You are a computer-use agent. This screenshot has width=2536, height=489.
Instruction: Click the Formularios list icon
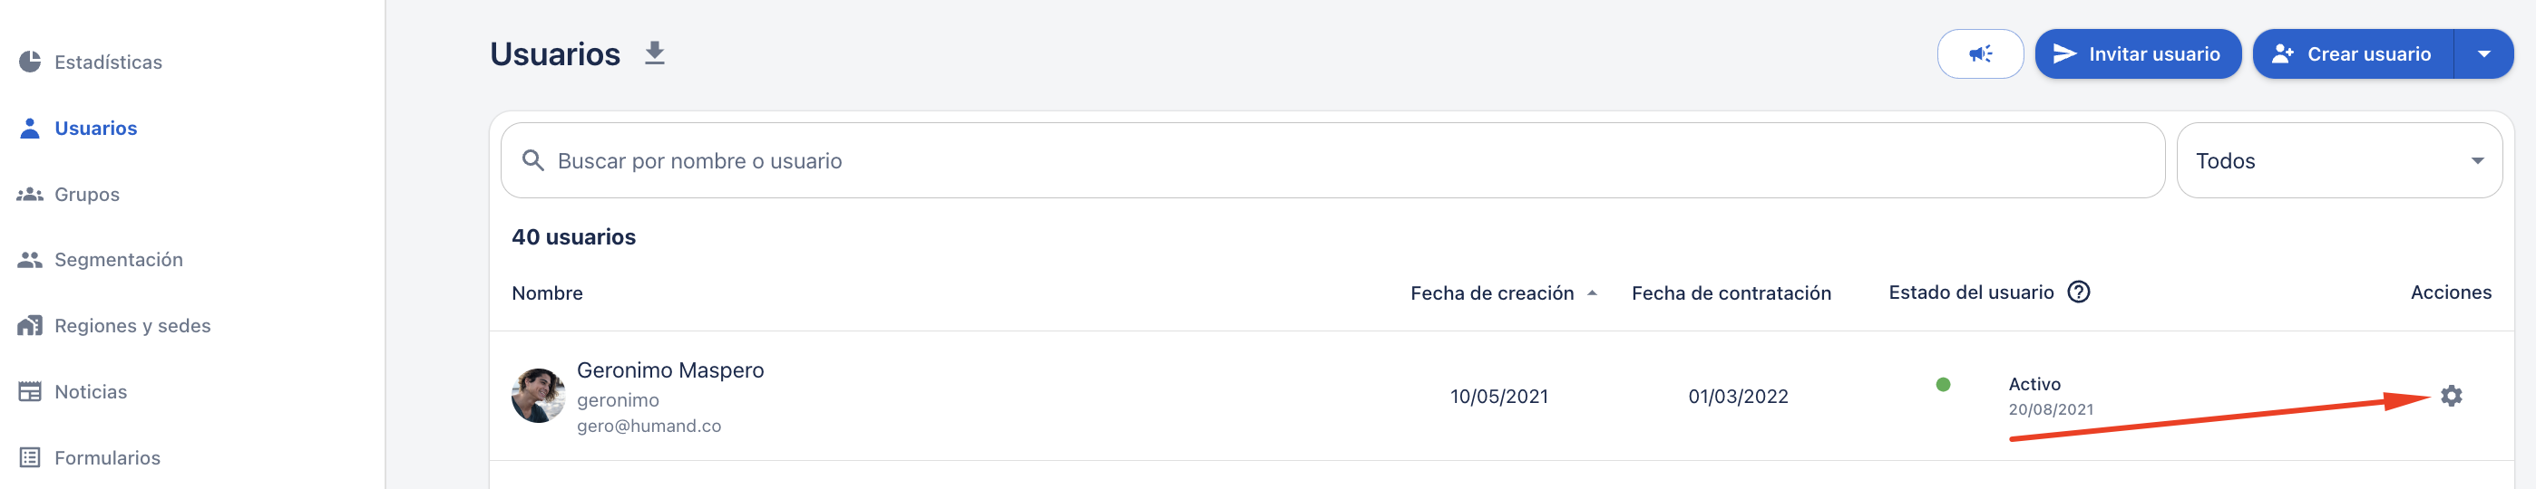[31, 457]
